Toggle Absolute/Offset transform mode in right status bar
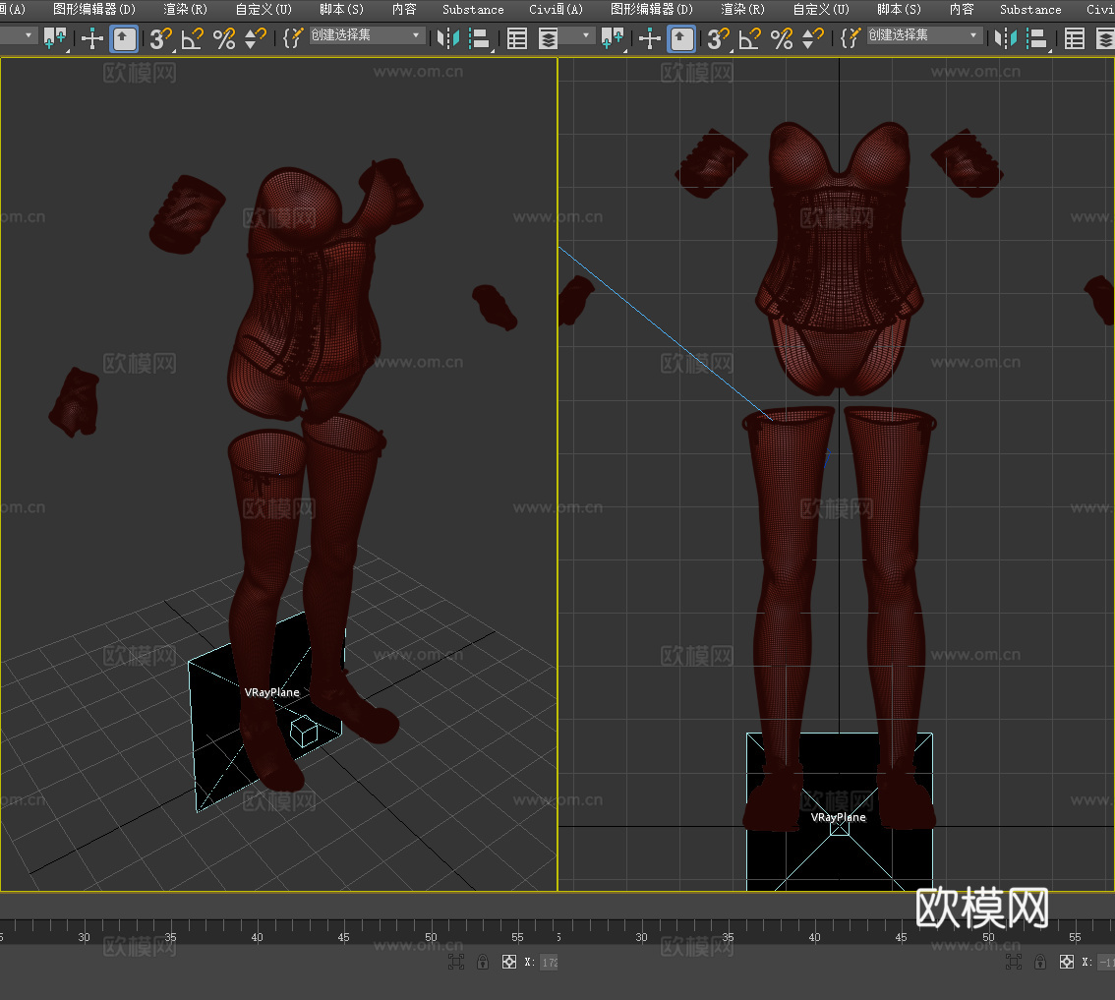Screen dimensions: 1115x1000 [1067, 963]
